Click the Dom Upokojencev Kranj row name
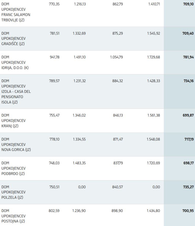Image resolution: width=195 pixels, height=226 pixels. click(14, 121)
